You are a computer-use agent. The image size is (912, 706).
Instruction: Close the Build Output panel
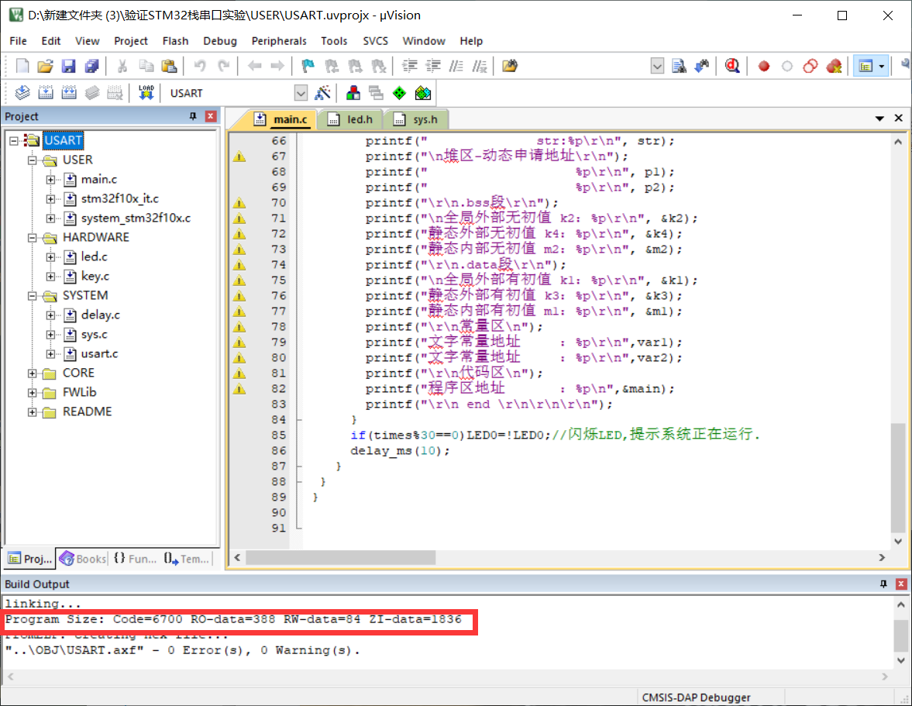901,584
